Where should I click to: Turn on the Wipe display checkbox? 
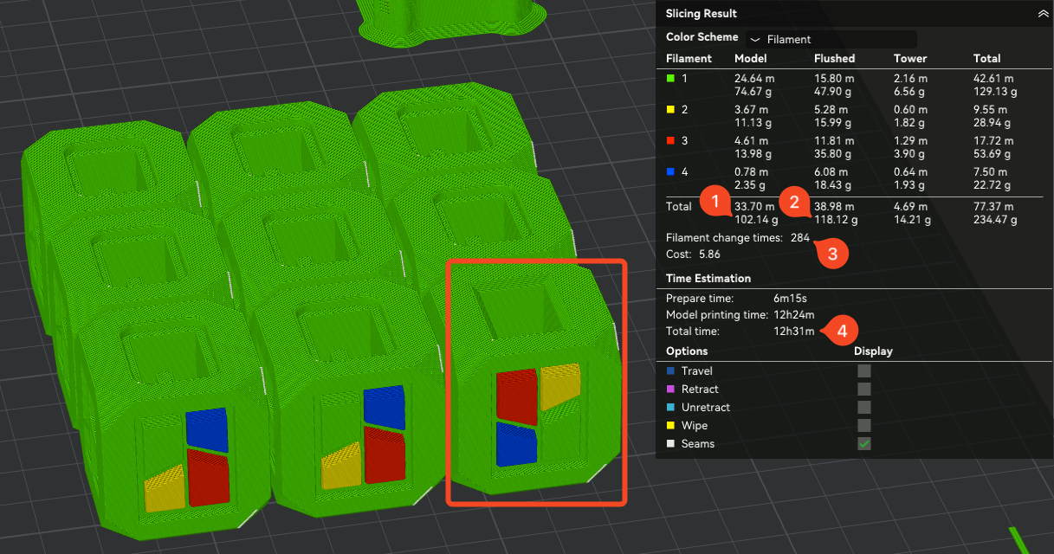(x=864, y=425)
